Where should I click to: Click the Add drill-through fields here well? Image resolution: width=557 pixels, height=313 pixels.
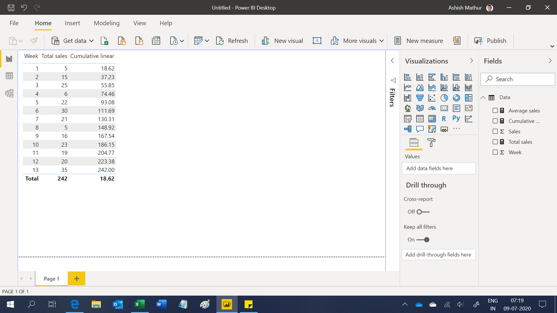click(x=439, y=255)
